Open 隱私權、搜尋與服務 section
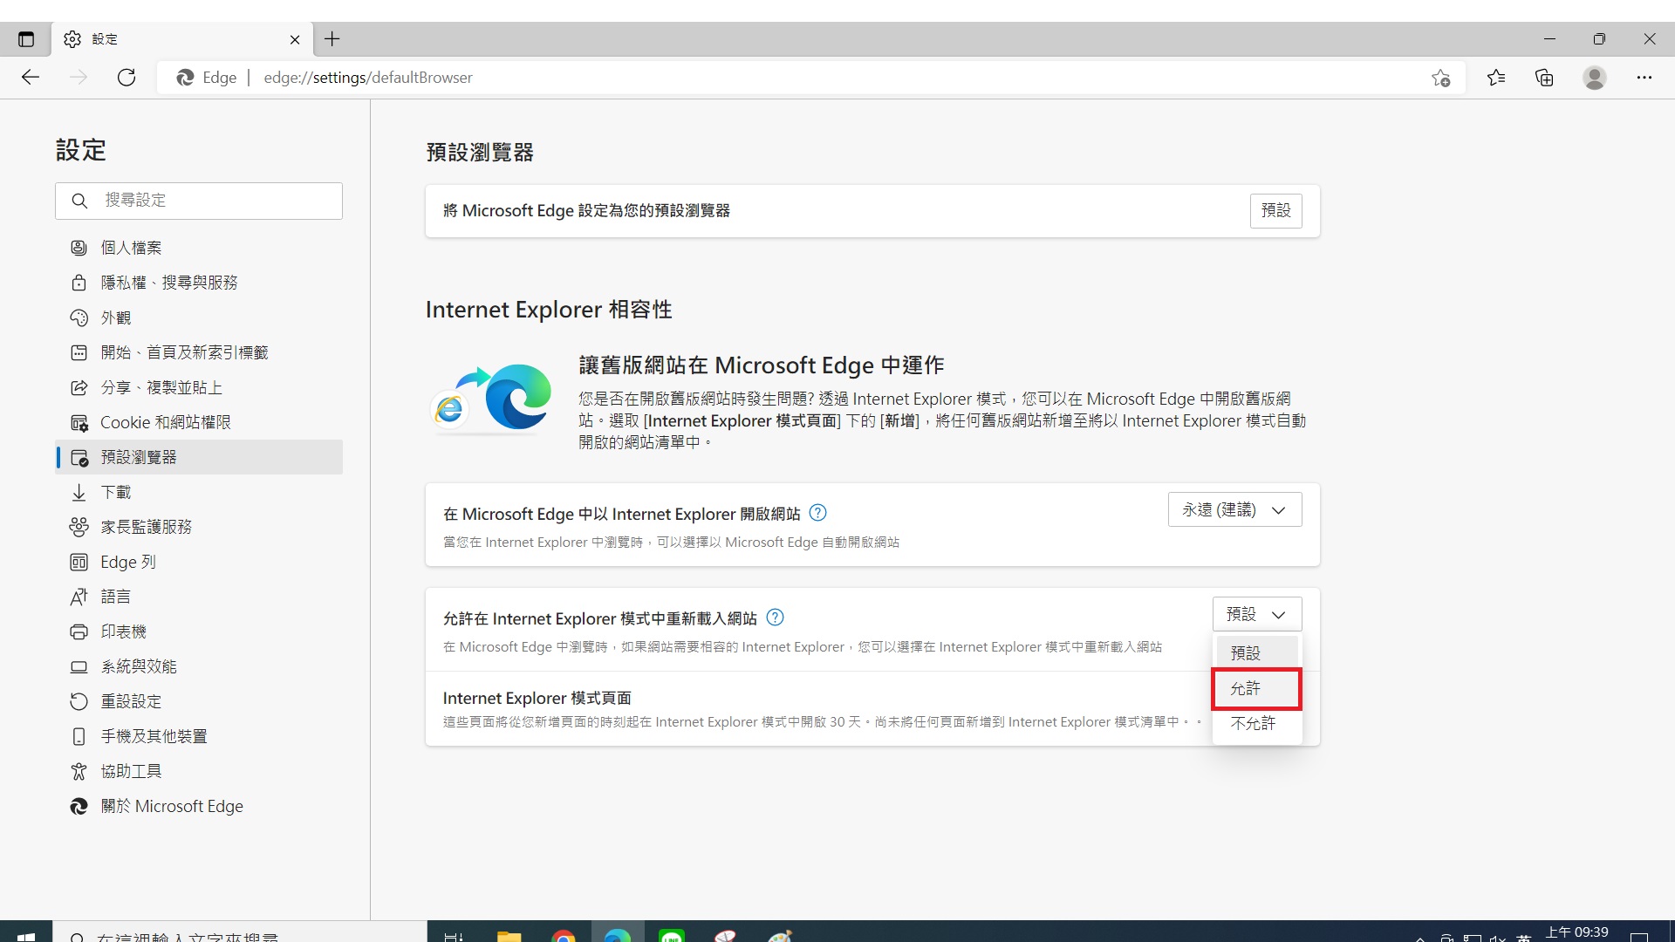 [x=200, y=283]
